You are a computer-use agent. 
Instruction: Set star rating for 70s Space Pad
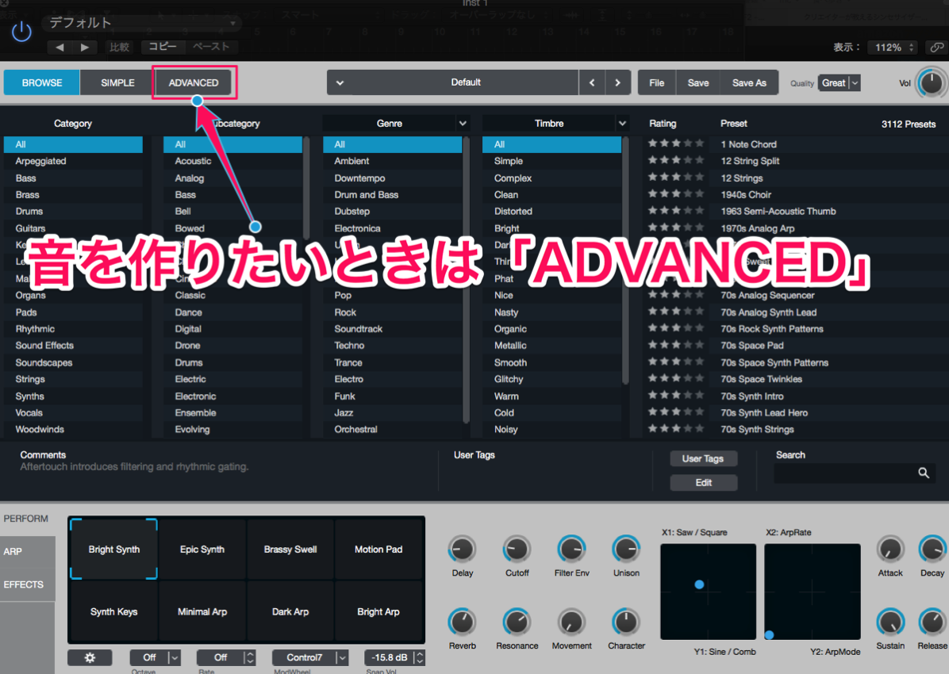coord(676,345)
